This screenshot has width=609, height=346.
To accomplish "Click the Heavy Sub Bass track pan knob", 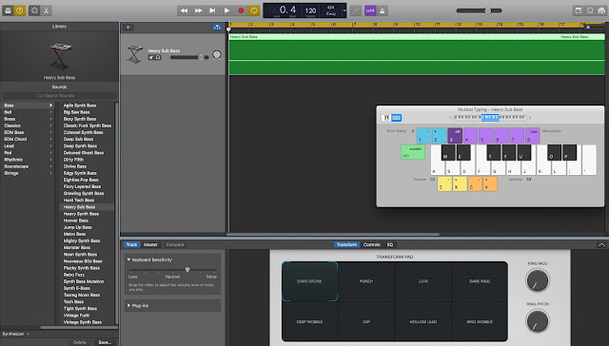I will (x=217, y=55).
